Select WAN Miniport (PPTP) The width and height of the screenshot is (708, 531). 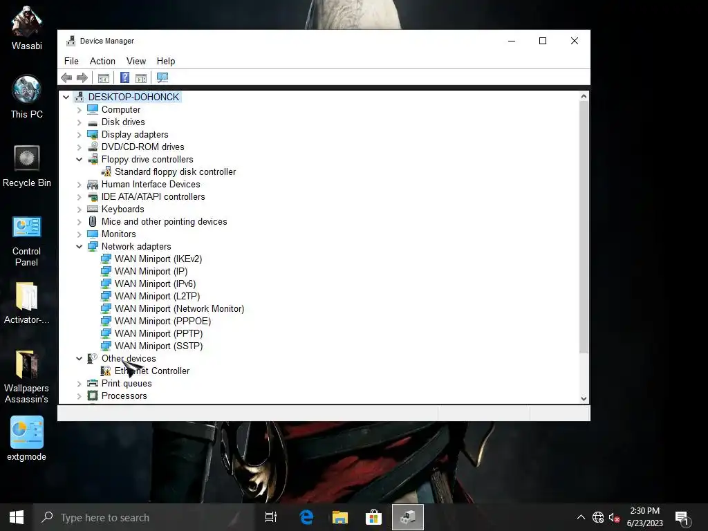pos(158,333)
